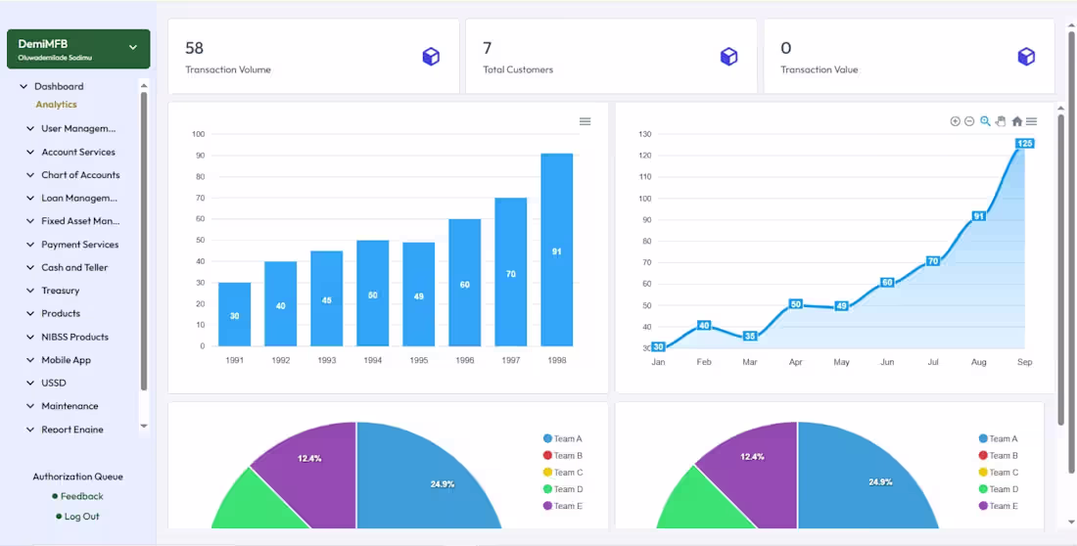Click the line chart zoom-in plus icon
1077x546 pixels.
point(955,121)
